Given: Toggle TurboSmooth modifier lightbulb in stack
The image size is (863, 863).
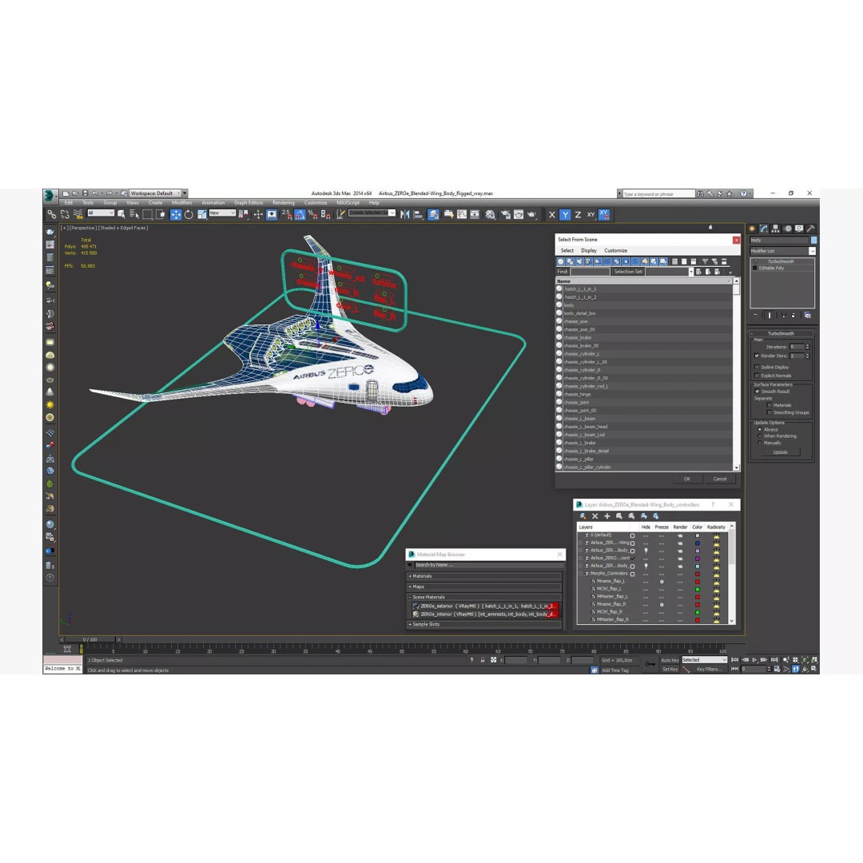Looking at the screenshot, I should click(755, 261).
